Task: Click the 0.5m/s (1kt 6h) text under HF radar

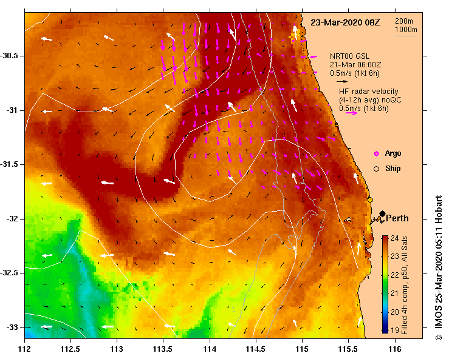Action: [x=364, y=109]
